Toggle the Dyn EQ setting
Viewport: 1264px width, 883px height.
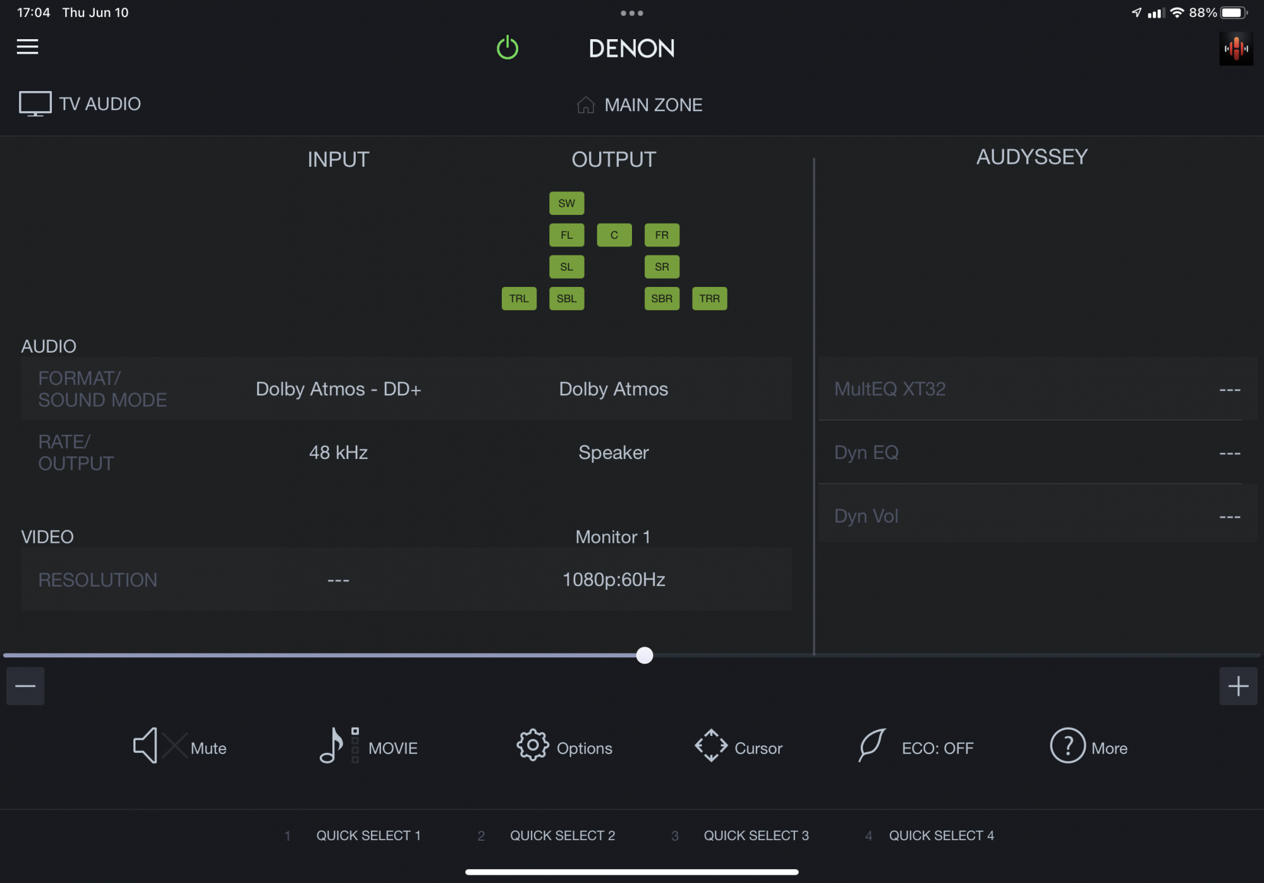[1036, 453]
